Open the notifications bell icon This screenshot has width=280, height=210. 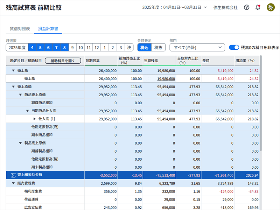(258, 7)
